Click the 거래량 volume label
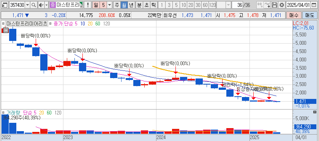 coord(13,113)
